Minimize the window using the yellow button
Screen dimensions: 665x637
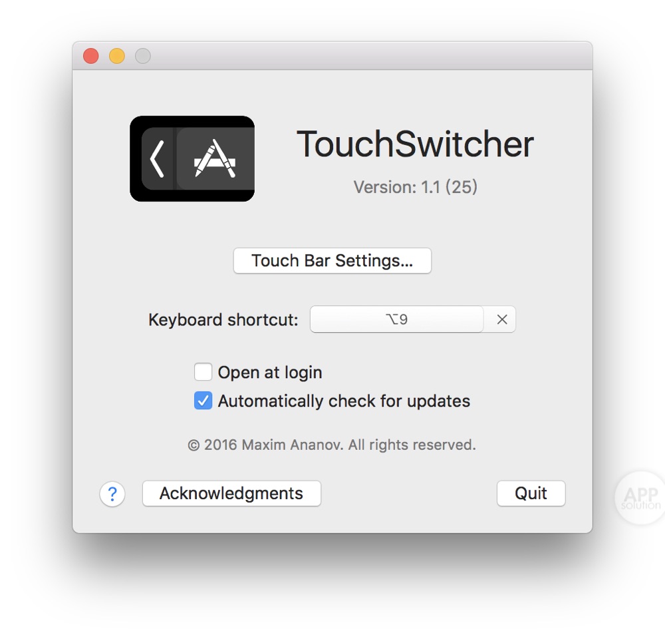117,56
